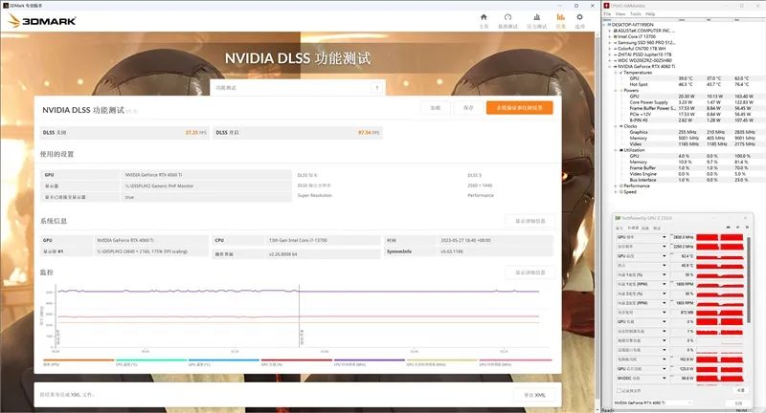Toggle the red GPU load legend item
The image size is (766, 413).
(297, 362)
